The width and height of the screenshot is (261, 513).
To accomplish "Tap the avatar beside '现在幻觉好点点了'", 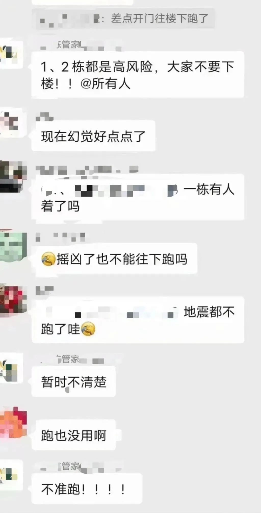I will (11, 122).
